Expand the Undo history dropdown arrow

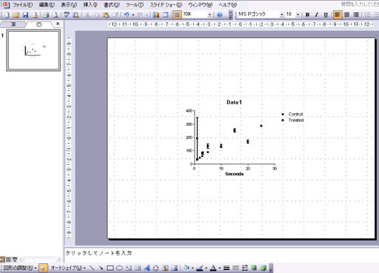pos(133,15)
